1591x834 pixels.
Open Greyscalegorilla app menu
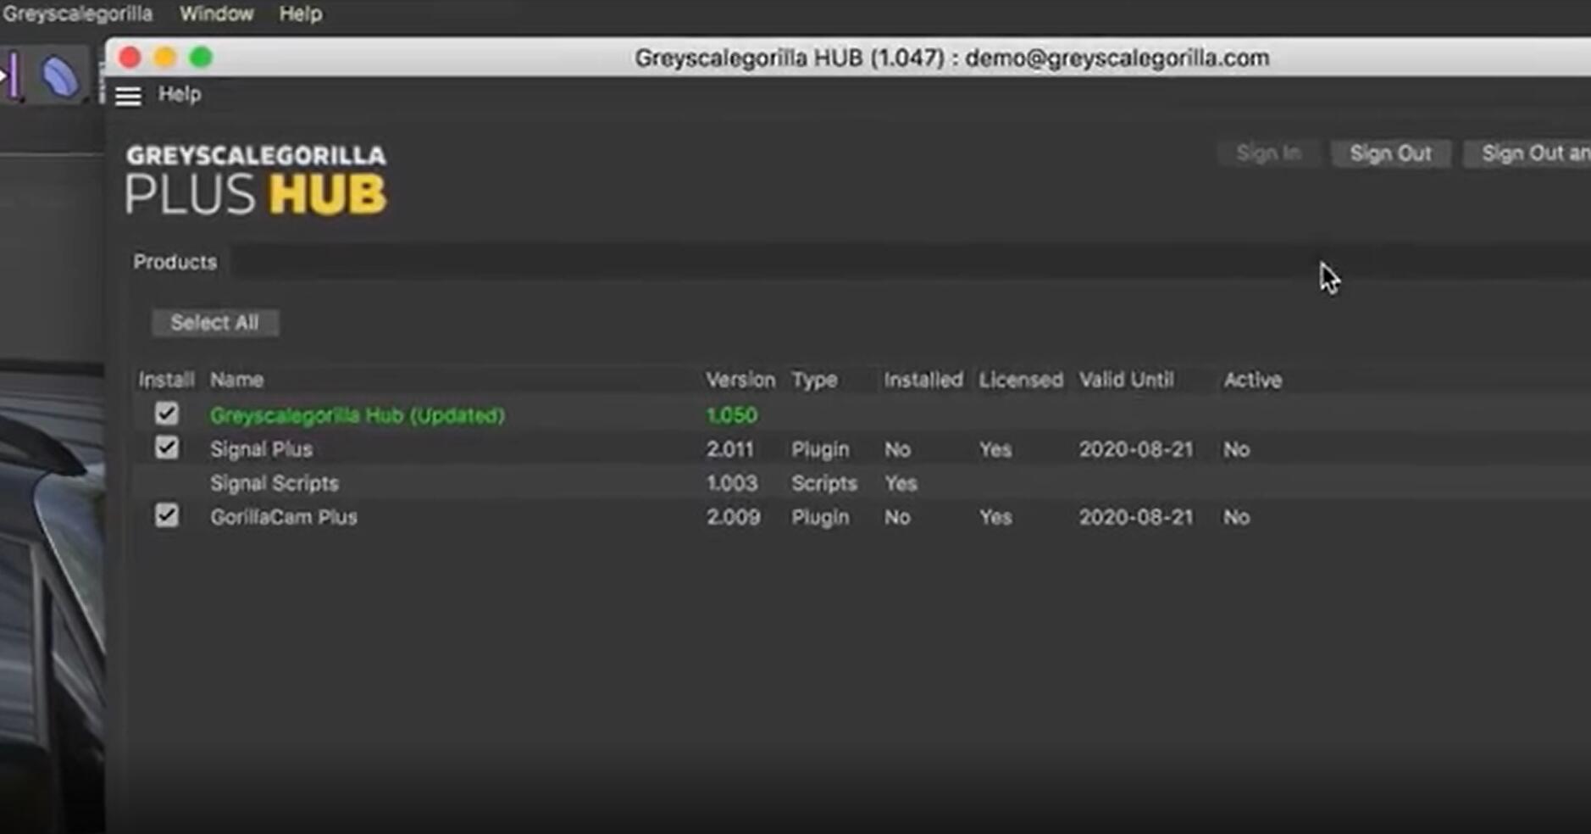point(77,14)
